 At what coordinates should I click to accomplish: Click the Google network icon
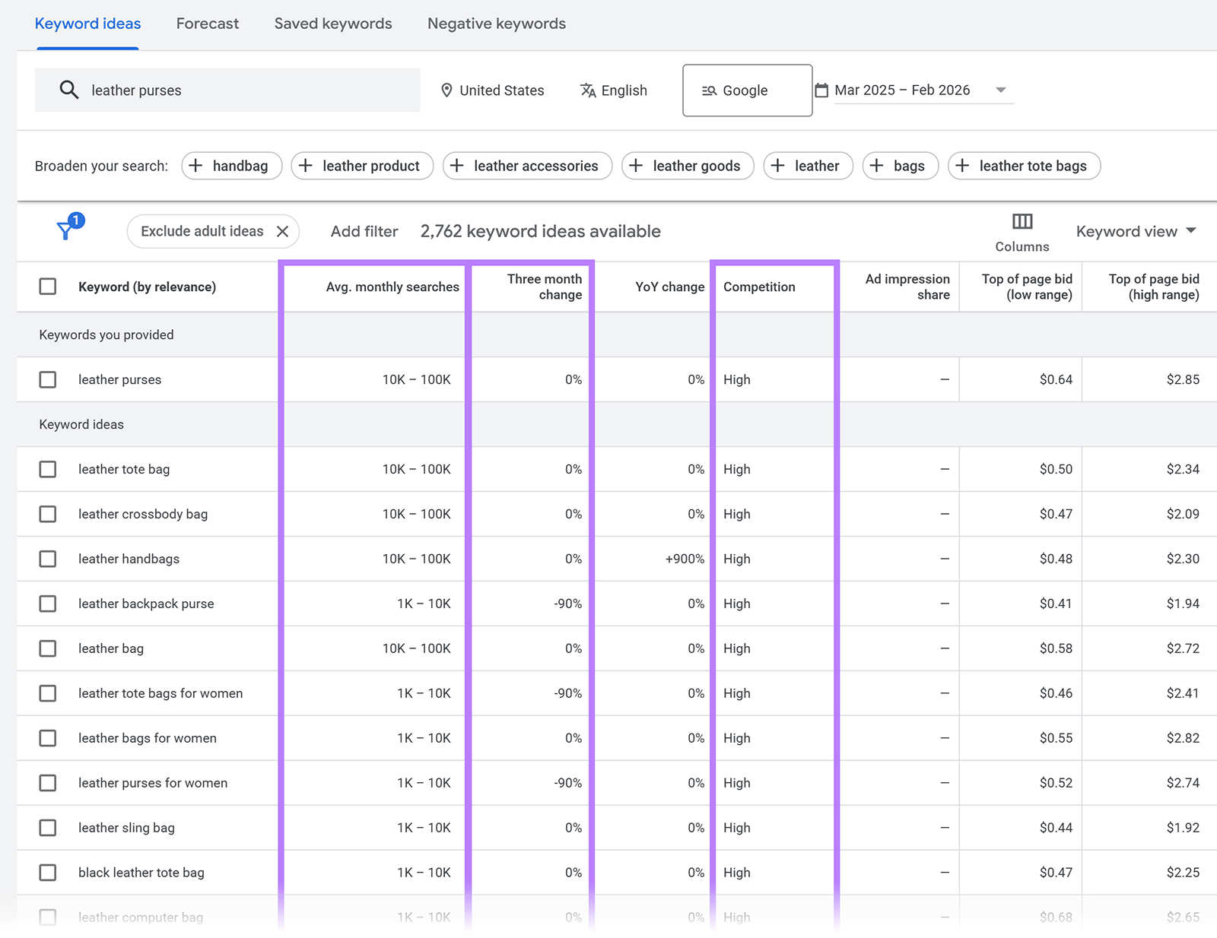pyautogui.click(x=708, y=90)
